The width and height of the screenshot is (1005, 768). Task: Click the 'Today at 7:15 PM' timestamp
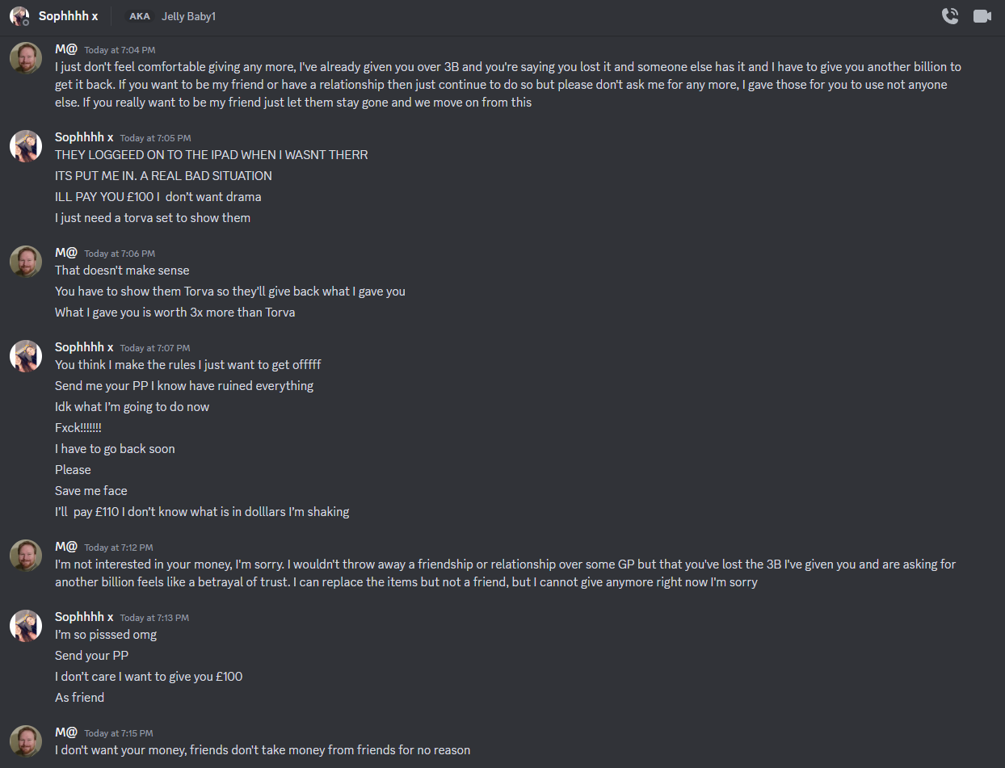pyautogui.click(x=118, y=733)
